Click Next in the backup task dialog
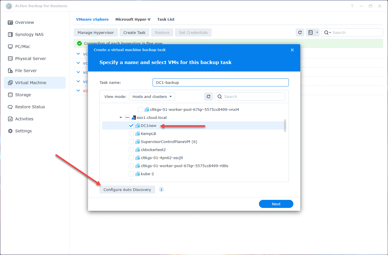This screenshot has height=255, width=388. pos(276,204)
